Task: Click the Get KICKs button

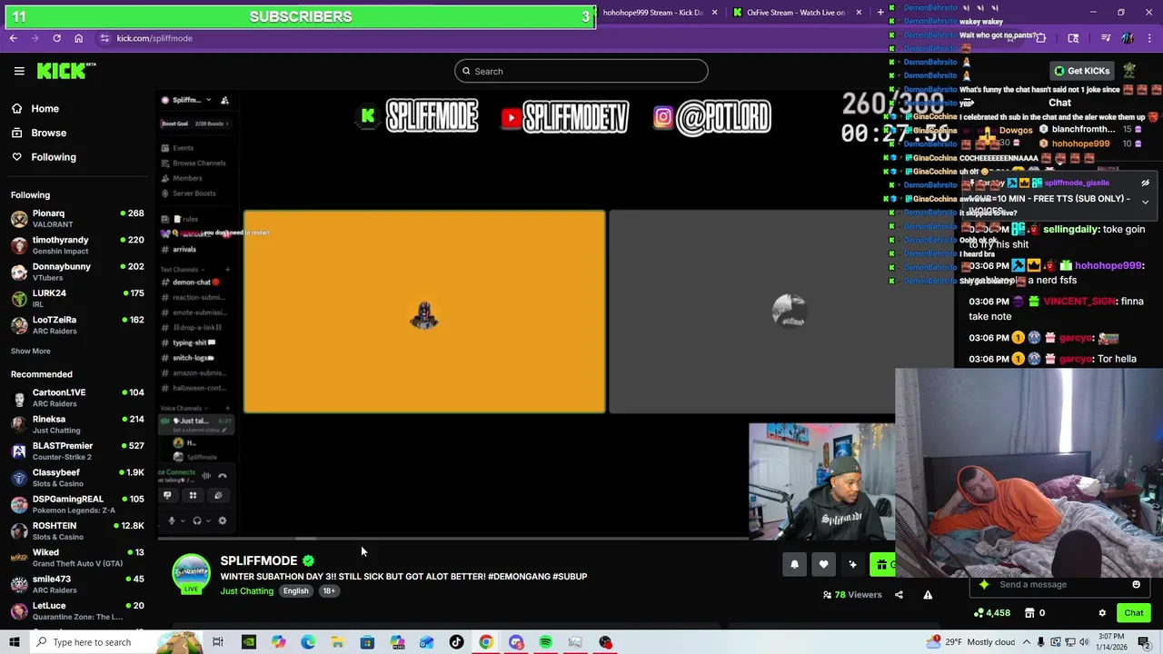Action: 1081,71
